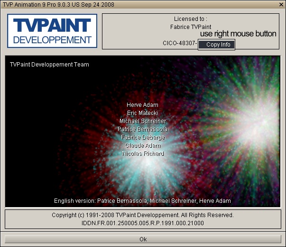Close the About dialog
The height and width of the screenshot is (247, 286).
pos(281,5)
